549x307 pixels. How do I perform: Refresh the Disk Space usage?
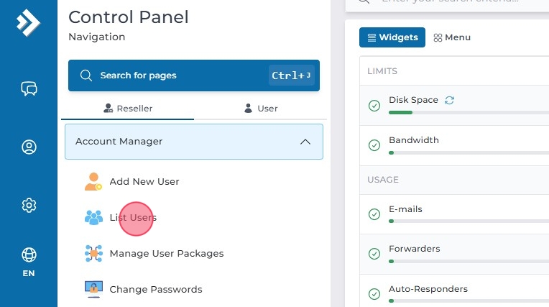[x=450, y=100]
